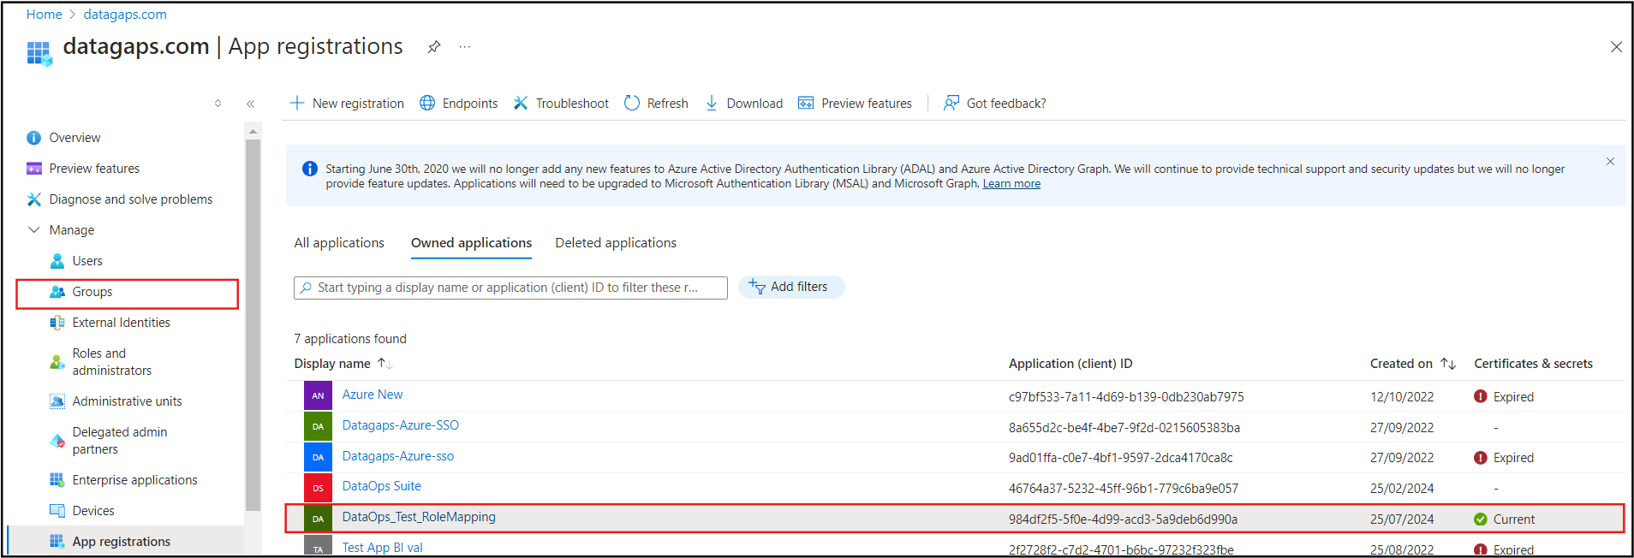Click the application name filter search box

(510, 288)
